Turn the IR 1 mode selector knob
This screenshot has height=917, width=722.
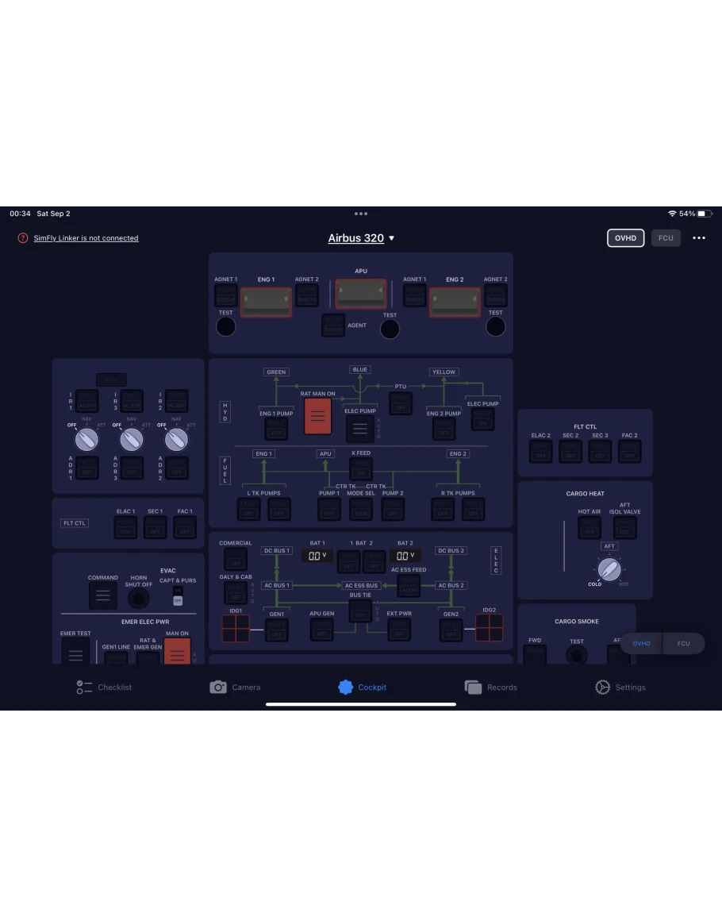click(86, 440)
